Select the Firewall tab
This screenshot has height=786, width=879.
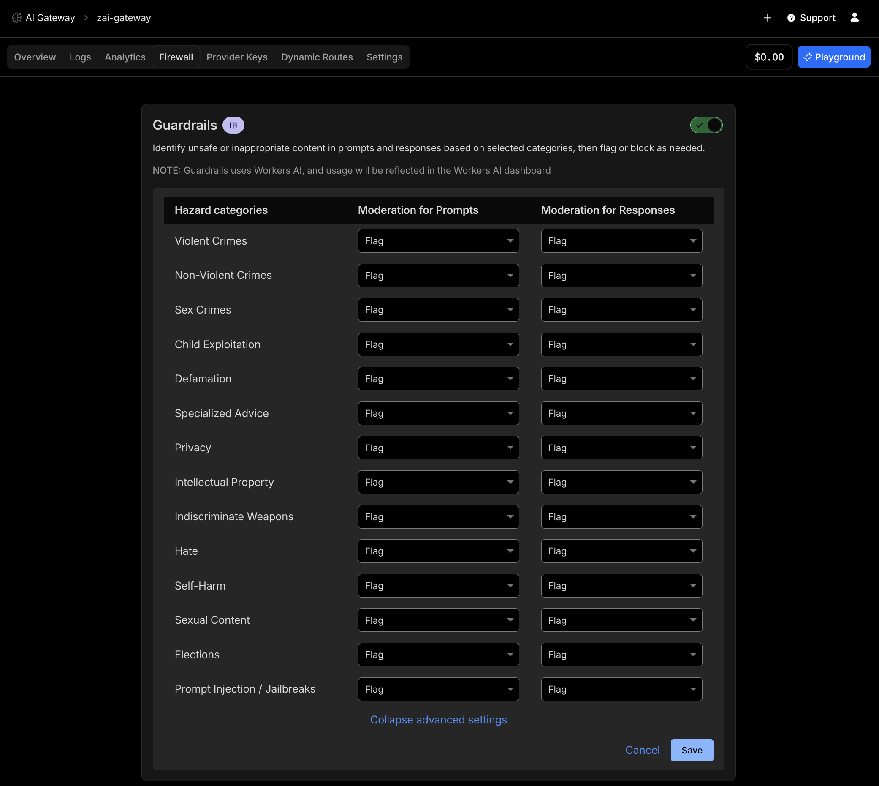176,57
